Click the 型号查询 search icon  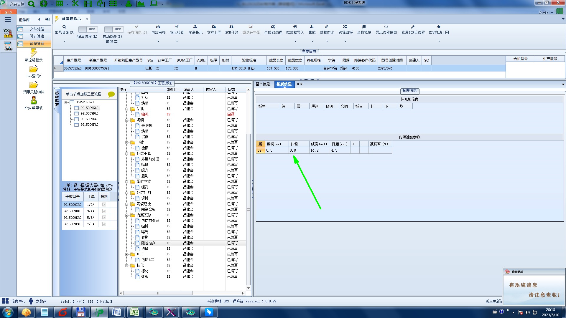point(64,27)
